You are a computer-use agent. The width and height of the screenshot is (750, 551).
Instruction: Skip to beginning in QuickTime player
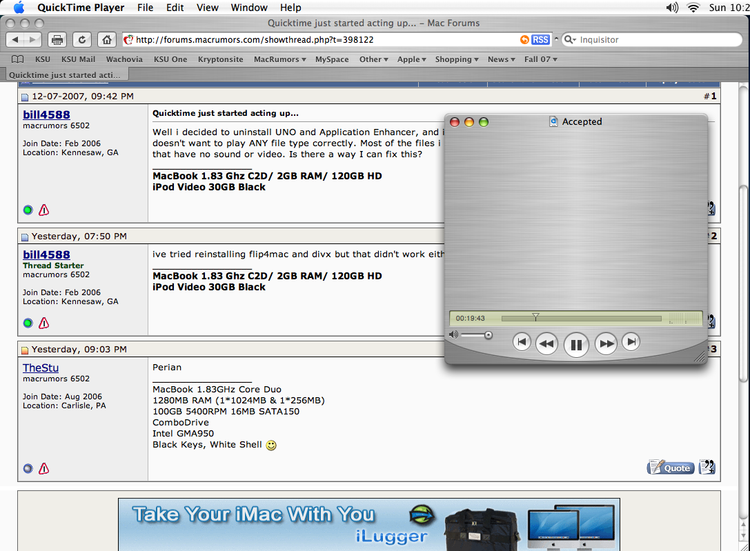coord(522,341)
